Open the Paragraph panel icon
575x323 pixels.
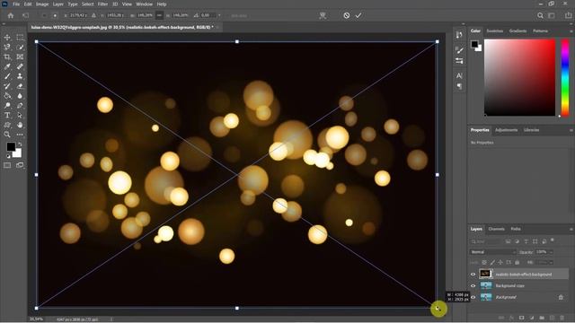pyautogui.click(x=459, y=86)
